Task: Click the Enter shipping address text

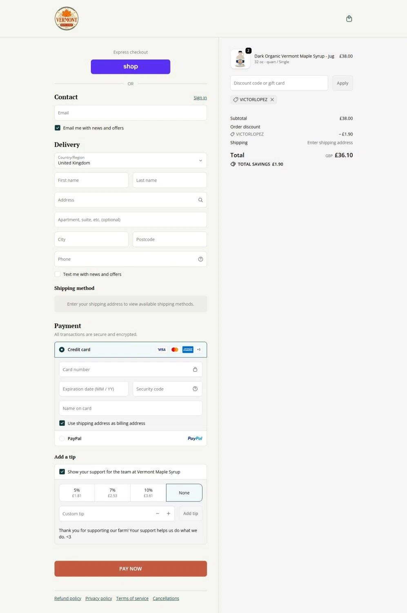Action: click(330, 143)
